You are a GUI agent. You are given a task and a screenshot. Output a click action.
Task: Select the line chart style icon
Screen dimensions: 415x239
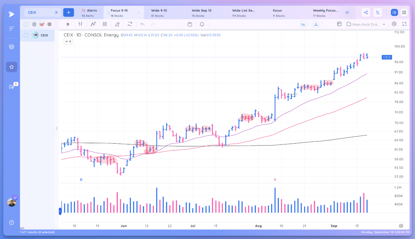(x=304, y=24)
